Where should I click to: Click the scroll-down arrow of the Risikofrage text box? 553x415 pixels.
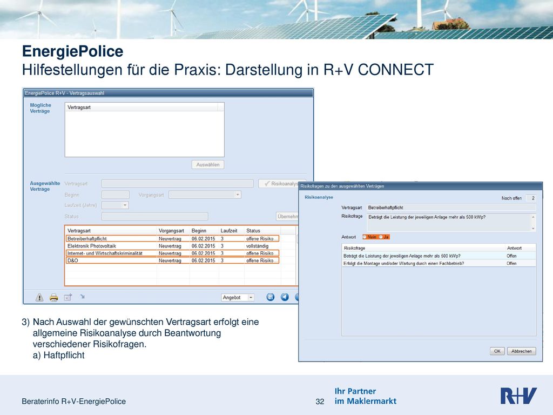point(533,229)
